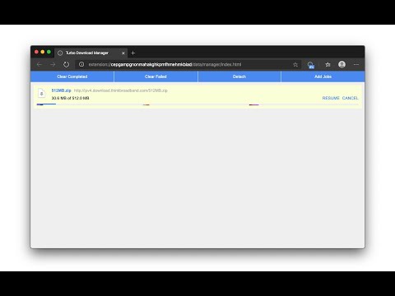Click the Clear Completed button
Screen dimensions: 395x296
coord(72,76)
